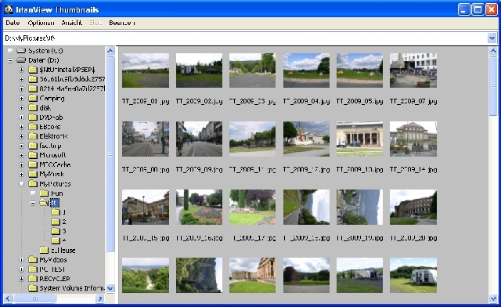Select the thumbnail above TT_2009_13.jpg
This screenshot has width=501, height=307.
tap(359, 139)
